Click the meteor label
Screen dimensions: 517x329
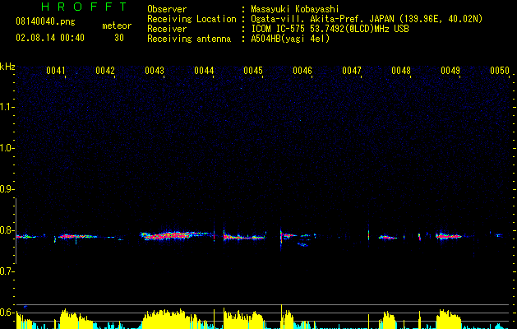pyautogui.click(x=117, y=25)
